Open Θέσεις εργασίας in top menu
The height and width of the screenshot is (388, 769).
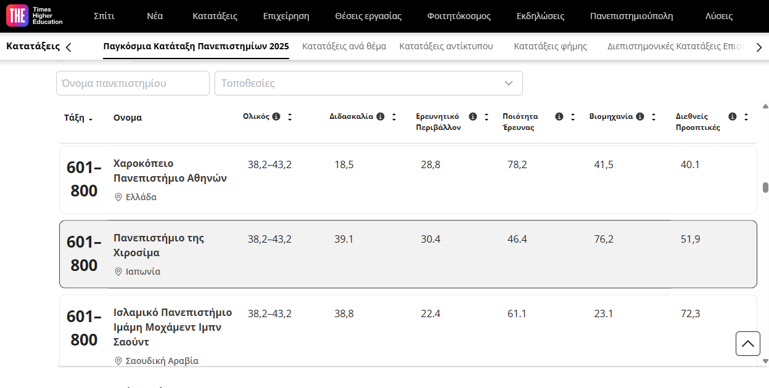click(368, 16)
